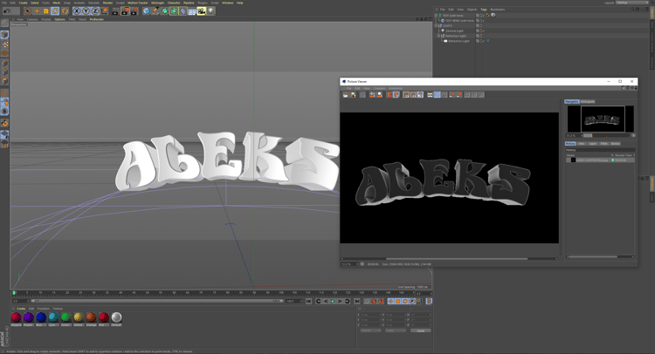Select the Magenta material ball
The image size is (655, 354).
coord(16,317)
